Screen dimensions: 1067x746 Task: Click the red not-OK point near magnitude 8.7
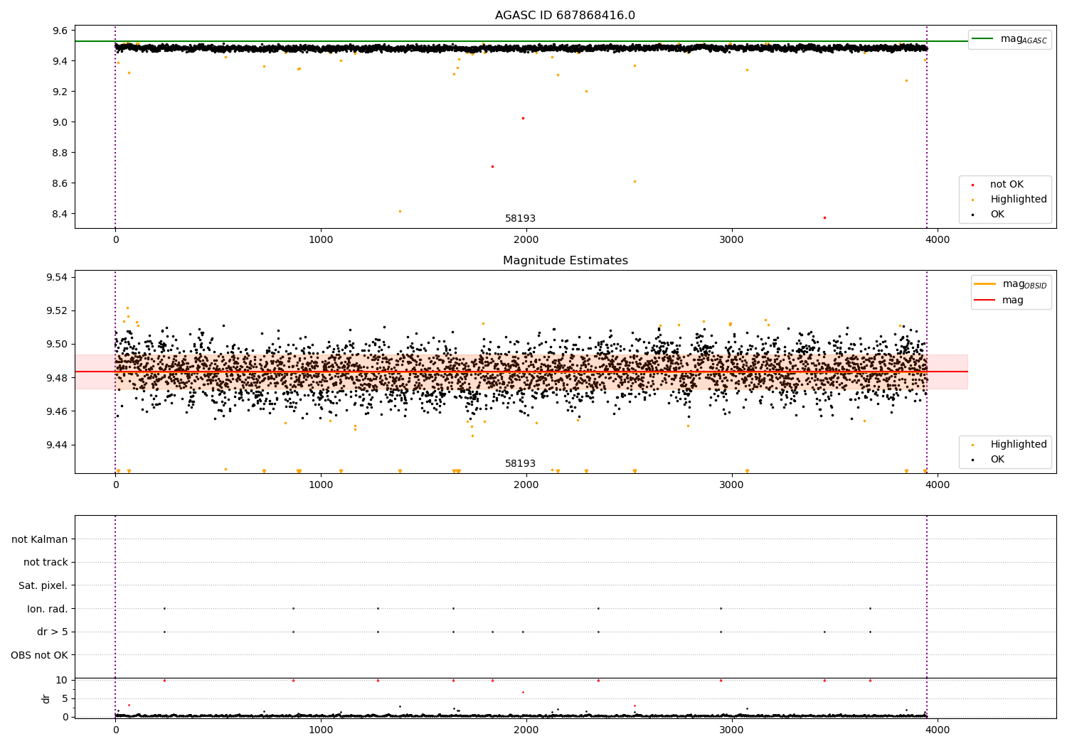tap(492, 166)
